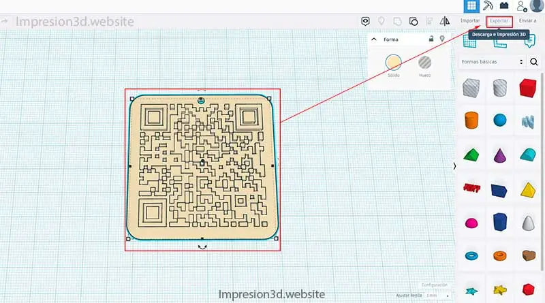
Task: Collapse the Forma panel chevron
Action: coord(374,39)
